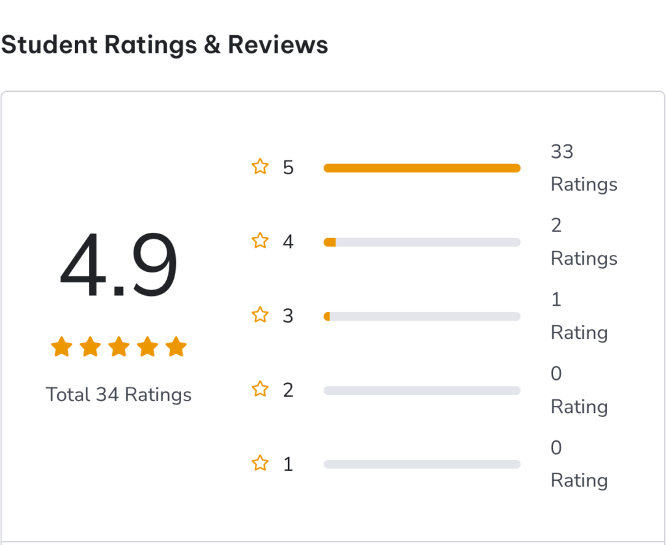The width and height of the screenshot is (667, 545).
Task: Click the second filled star under 4.9
Action: click(90, 347)
